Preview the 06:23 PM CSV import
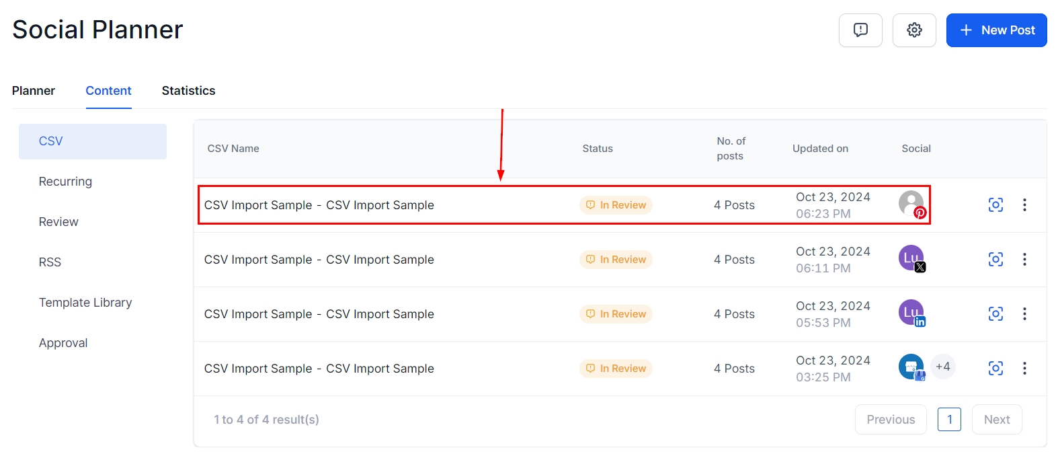Image resolution: width=1058 pixels, height=454 pixels. click(x=995, y=205)
